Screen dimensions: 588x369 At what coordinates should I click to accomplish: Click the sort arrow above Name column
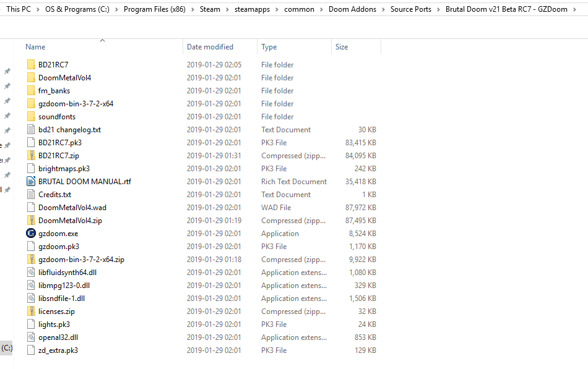point(102,40)
